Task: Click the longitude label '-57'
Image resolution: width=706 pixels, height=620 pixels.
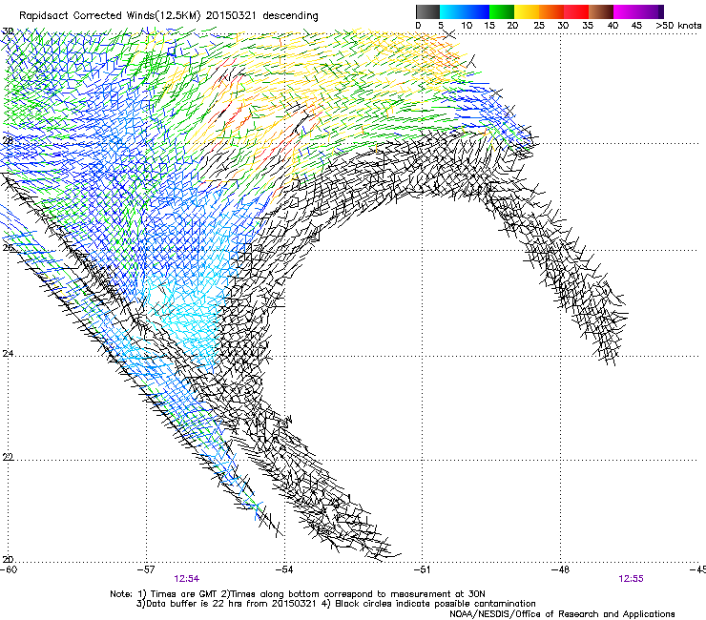Action: [146, 569]
